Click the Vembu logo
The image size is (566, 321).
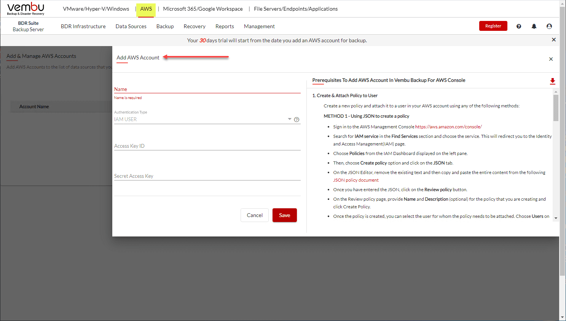(26, 9)
